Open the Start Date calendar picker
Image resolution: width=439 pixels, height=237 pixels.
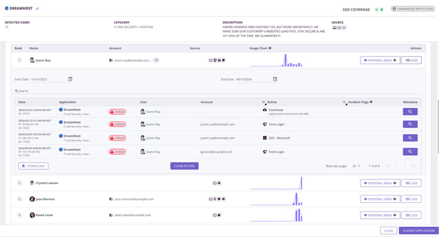[x=70, y=79]
